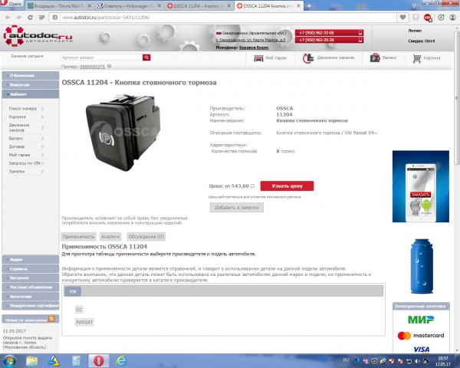
Task: Click the mobile app advertisement banner
Action: click(421, 186)
